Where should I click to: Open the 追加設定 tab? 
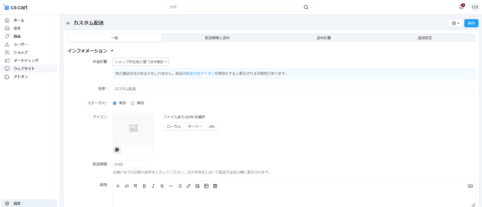pyautogui.click(x=425, y=38)
